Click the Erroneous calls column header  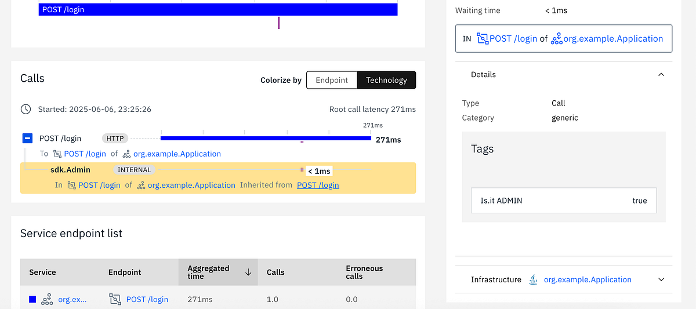(364, 272)
